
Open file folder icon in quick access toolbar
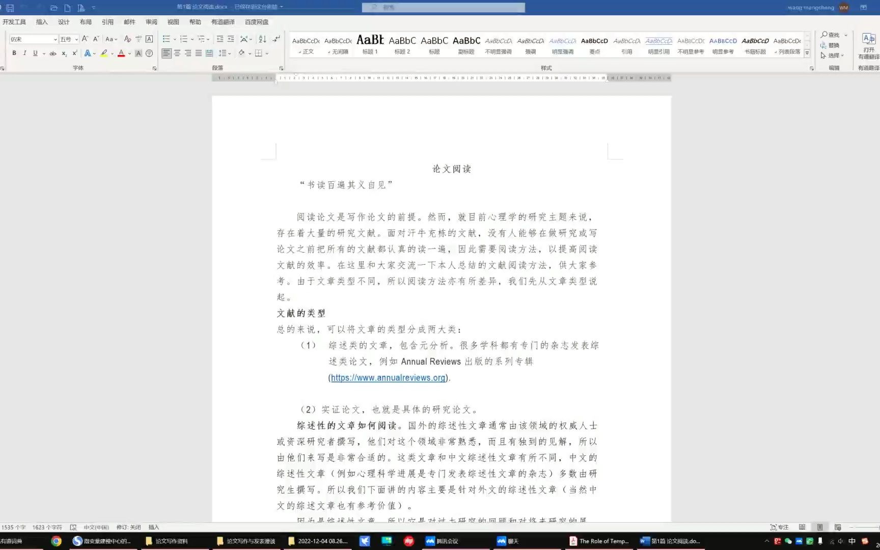click(x=54, y=8)
